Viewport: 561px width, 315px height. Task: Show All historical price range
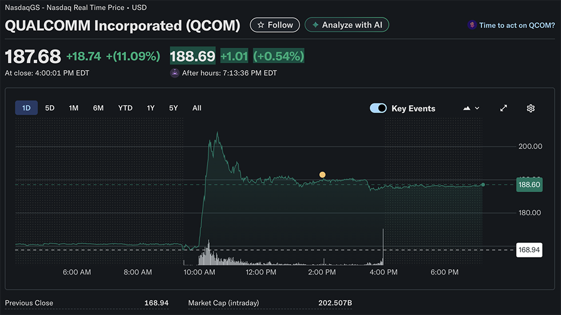coord(196,108)
